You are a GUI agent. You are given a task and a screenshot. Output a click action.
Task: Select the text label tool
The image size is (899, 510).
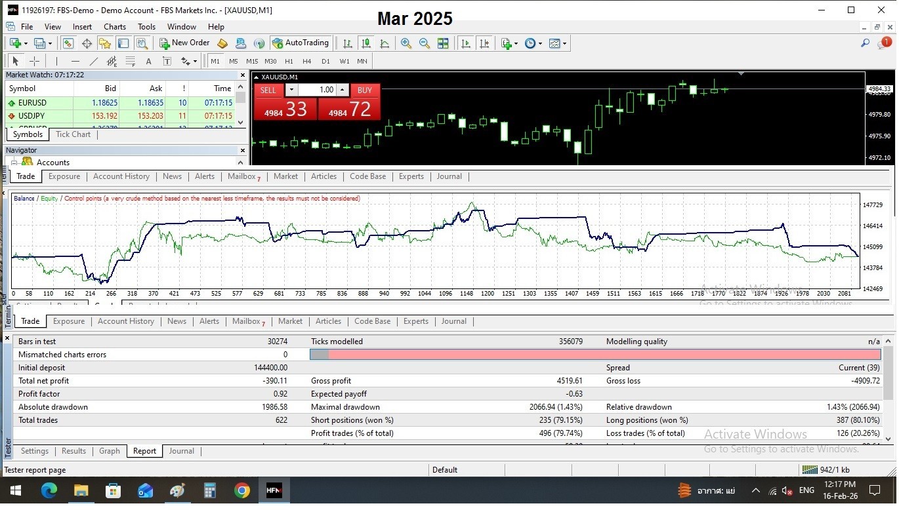click(x=148, y=61)
